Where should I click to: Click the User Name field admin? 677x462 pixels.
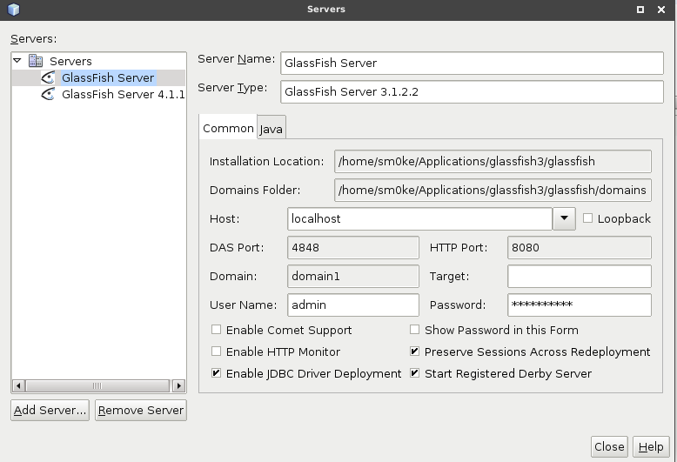(x=353, y=305)
